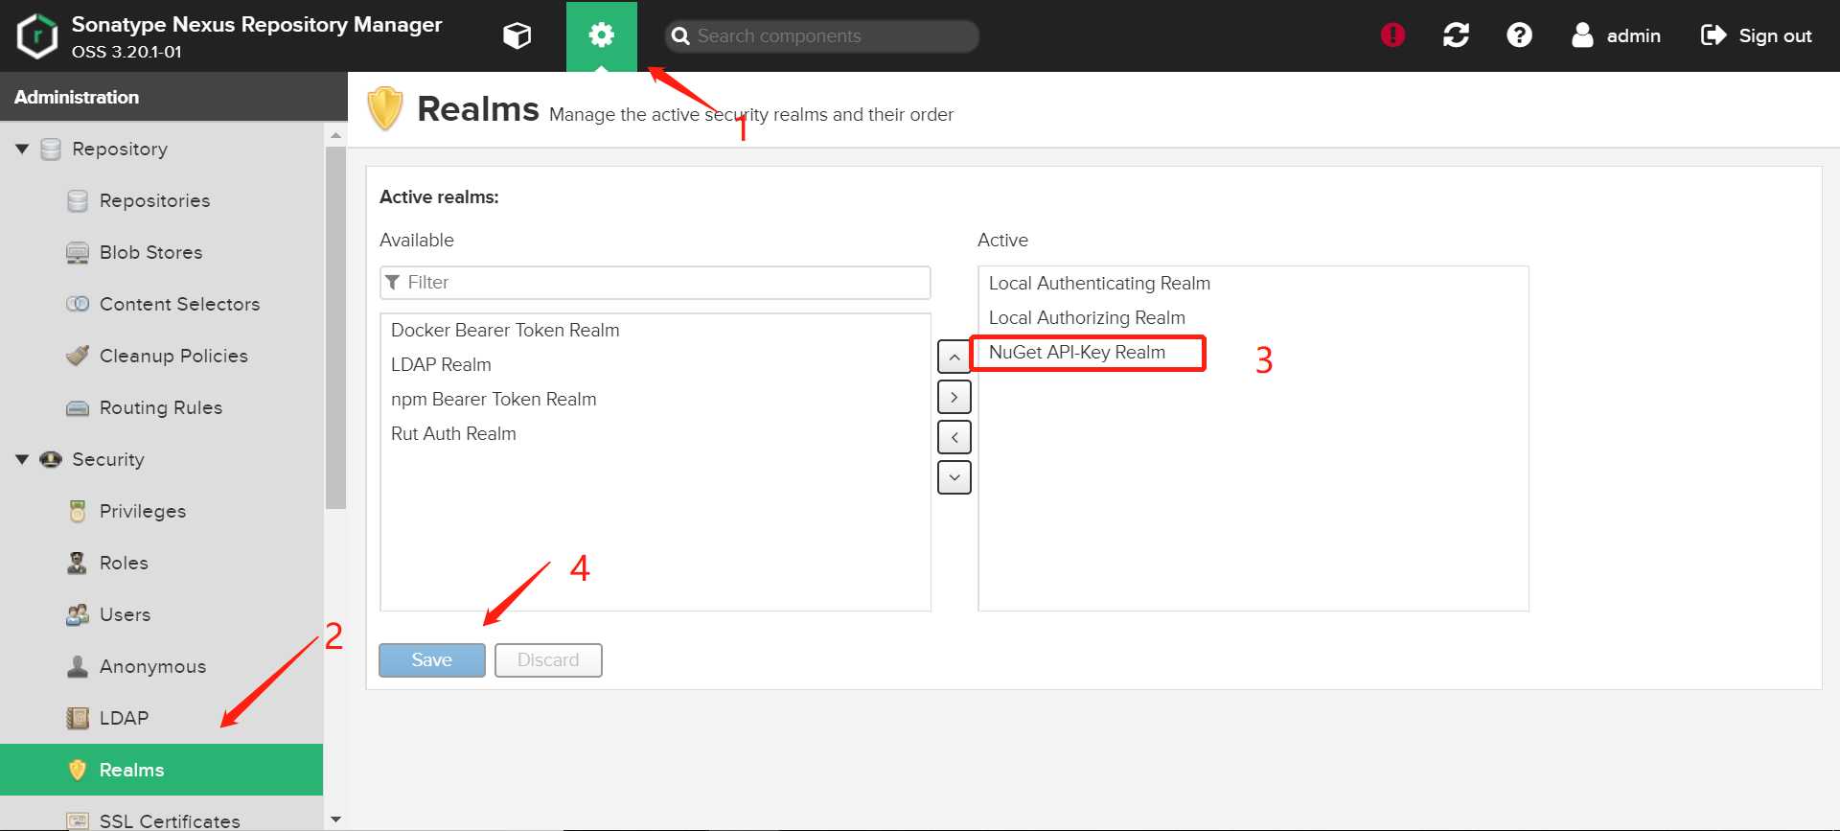The width and height of the screenshot is (1840, 831).
Task: Click the Cleanup Policies broom icon
Action: coord(78,356)
